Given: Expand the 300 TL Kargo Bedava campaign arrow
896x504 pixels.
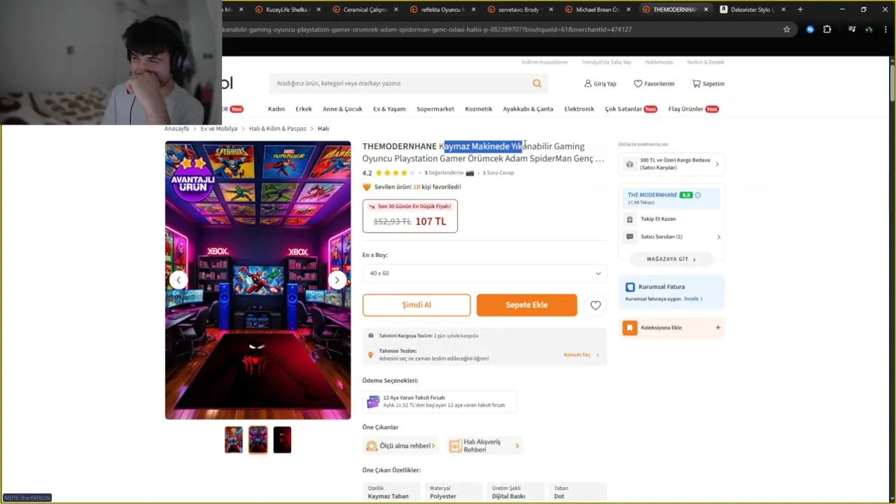Looking at the screenshot, I should pos(717,164).
